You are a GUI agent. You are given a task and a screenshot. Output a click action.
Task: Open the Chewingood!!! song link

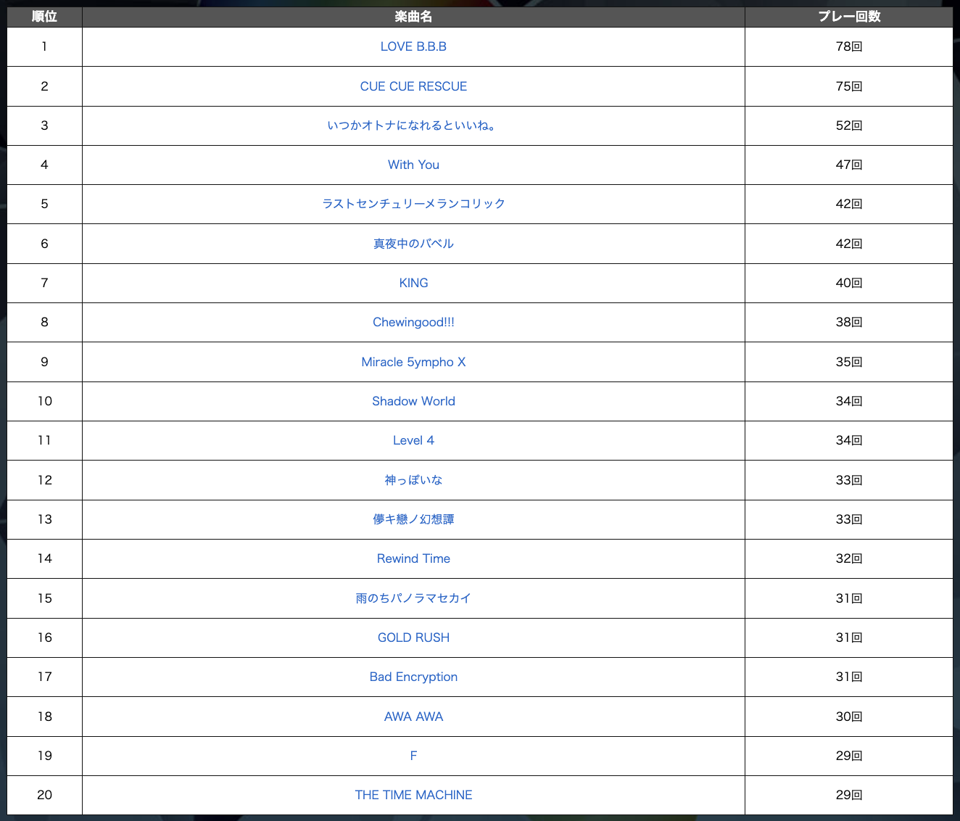pos(413,322)
